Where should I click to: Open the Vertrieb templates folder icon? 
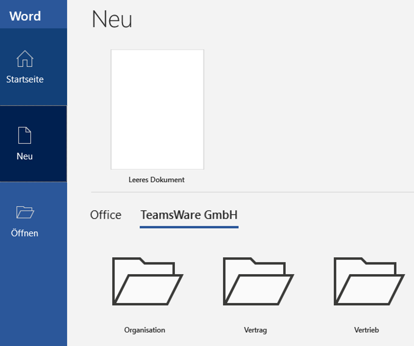(x=369, y=281)
